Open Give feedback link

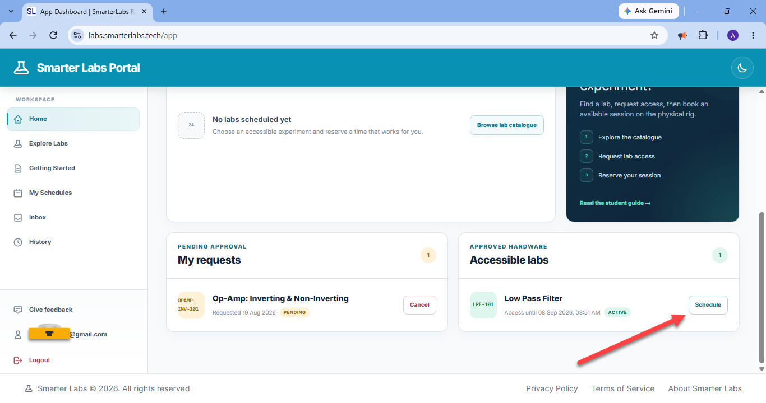click(50, 310)
